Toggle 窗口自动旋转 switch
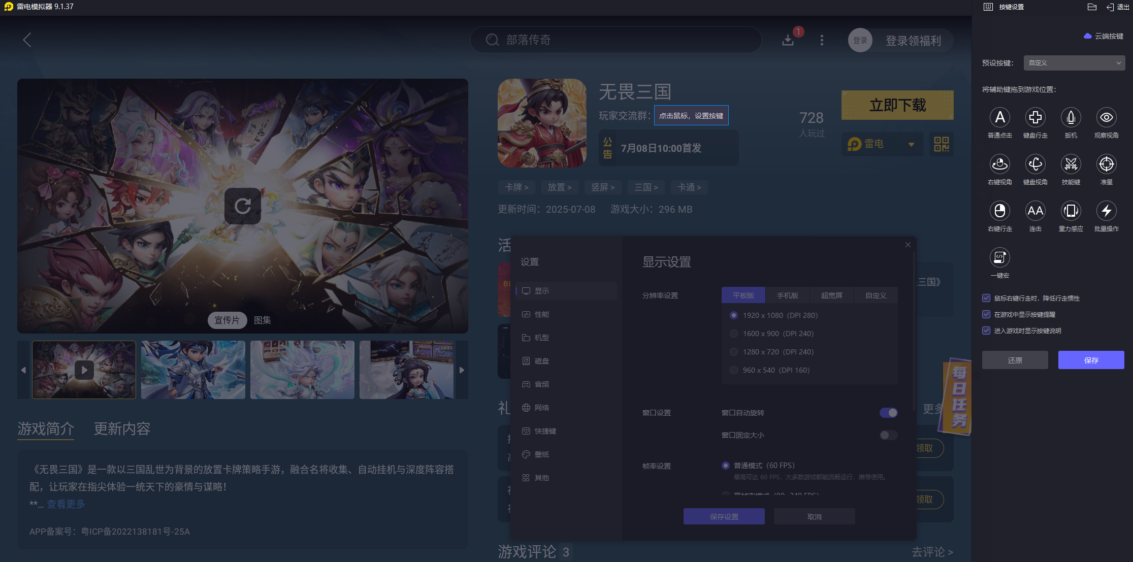Viewport: 1133px width, 562px height. click(x=888, y=413)
